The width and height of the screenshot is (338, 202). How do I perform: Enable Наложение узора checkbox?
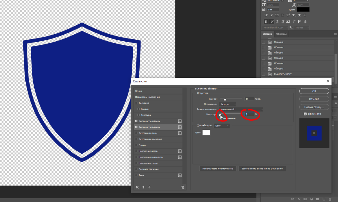coord(137,163)
